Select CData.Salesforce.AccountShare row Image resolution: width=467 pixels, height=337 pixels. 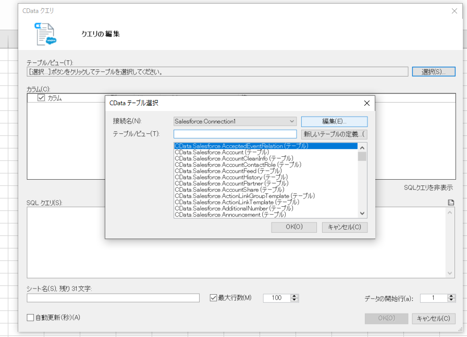click(266, 190)
